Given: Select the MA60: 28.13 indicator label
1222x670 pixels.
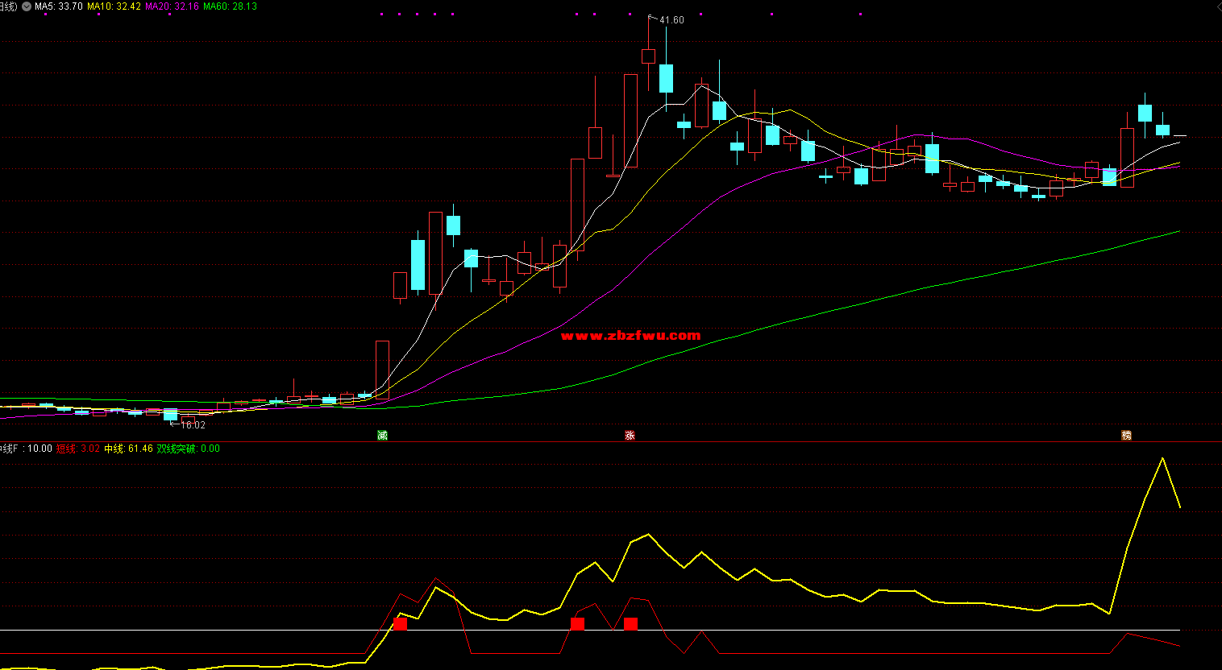Looking at the screenshot, I should [x=230, y=6].
